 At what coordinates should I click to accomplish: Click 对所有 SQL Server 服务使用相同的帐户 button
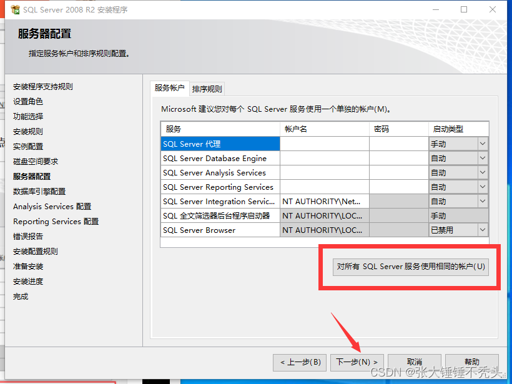click(411, 267)
